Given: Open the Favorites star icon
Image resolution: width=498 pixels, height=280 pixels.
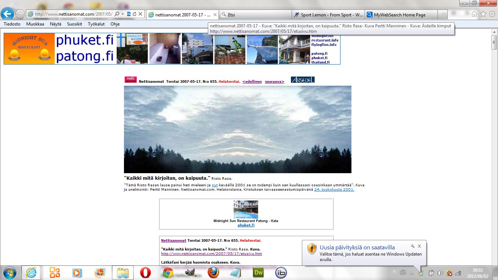Looking at the screenshot, I should pyautogui.click(x=483, y=14).
